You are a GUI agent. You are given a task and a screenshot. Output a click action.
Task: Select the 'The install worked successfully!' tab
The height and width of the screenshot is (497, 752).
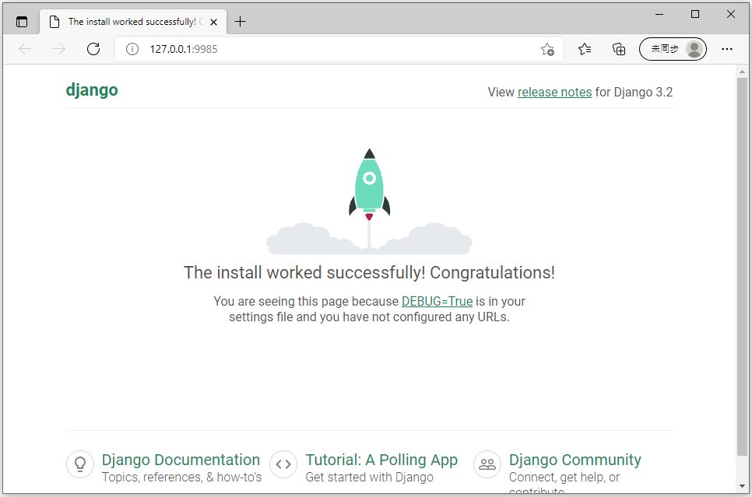point(133,22)
